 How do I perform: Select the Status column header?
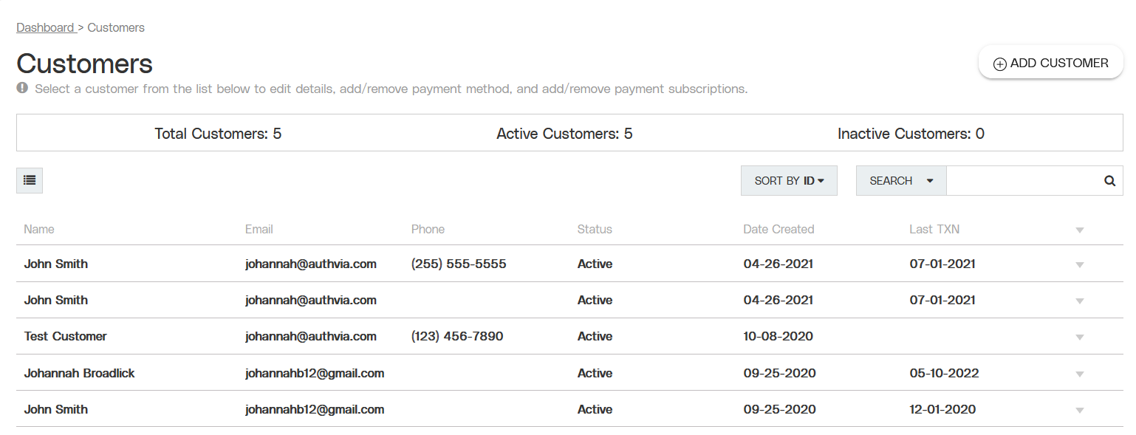click(x=595, y=229)
